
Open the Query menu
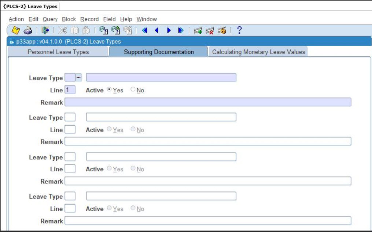(50, 19)
